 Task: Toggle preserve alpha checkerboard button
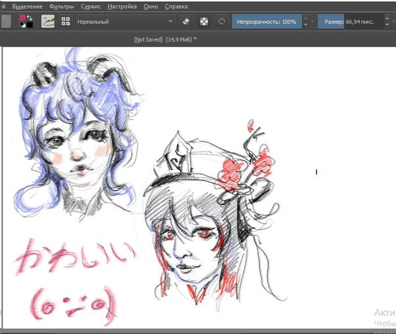204,22
